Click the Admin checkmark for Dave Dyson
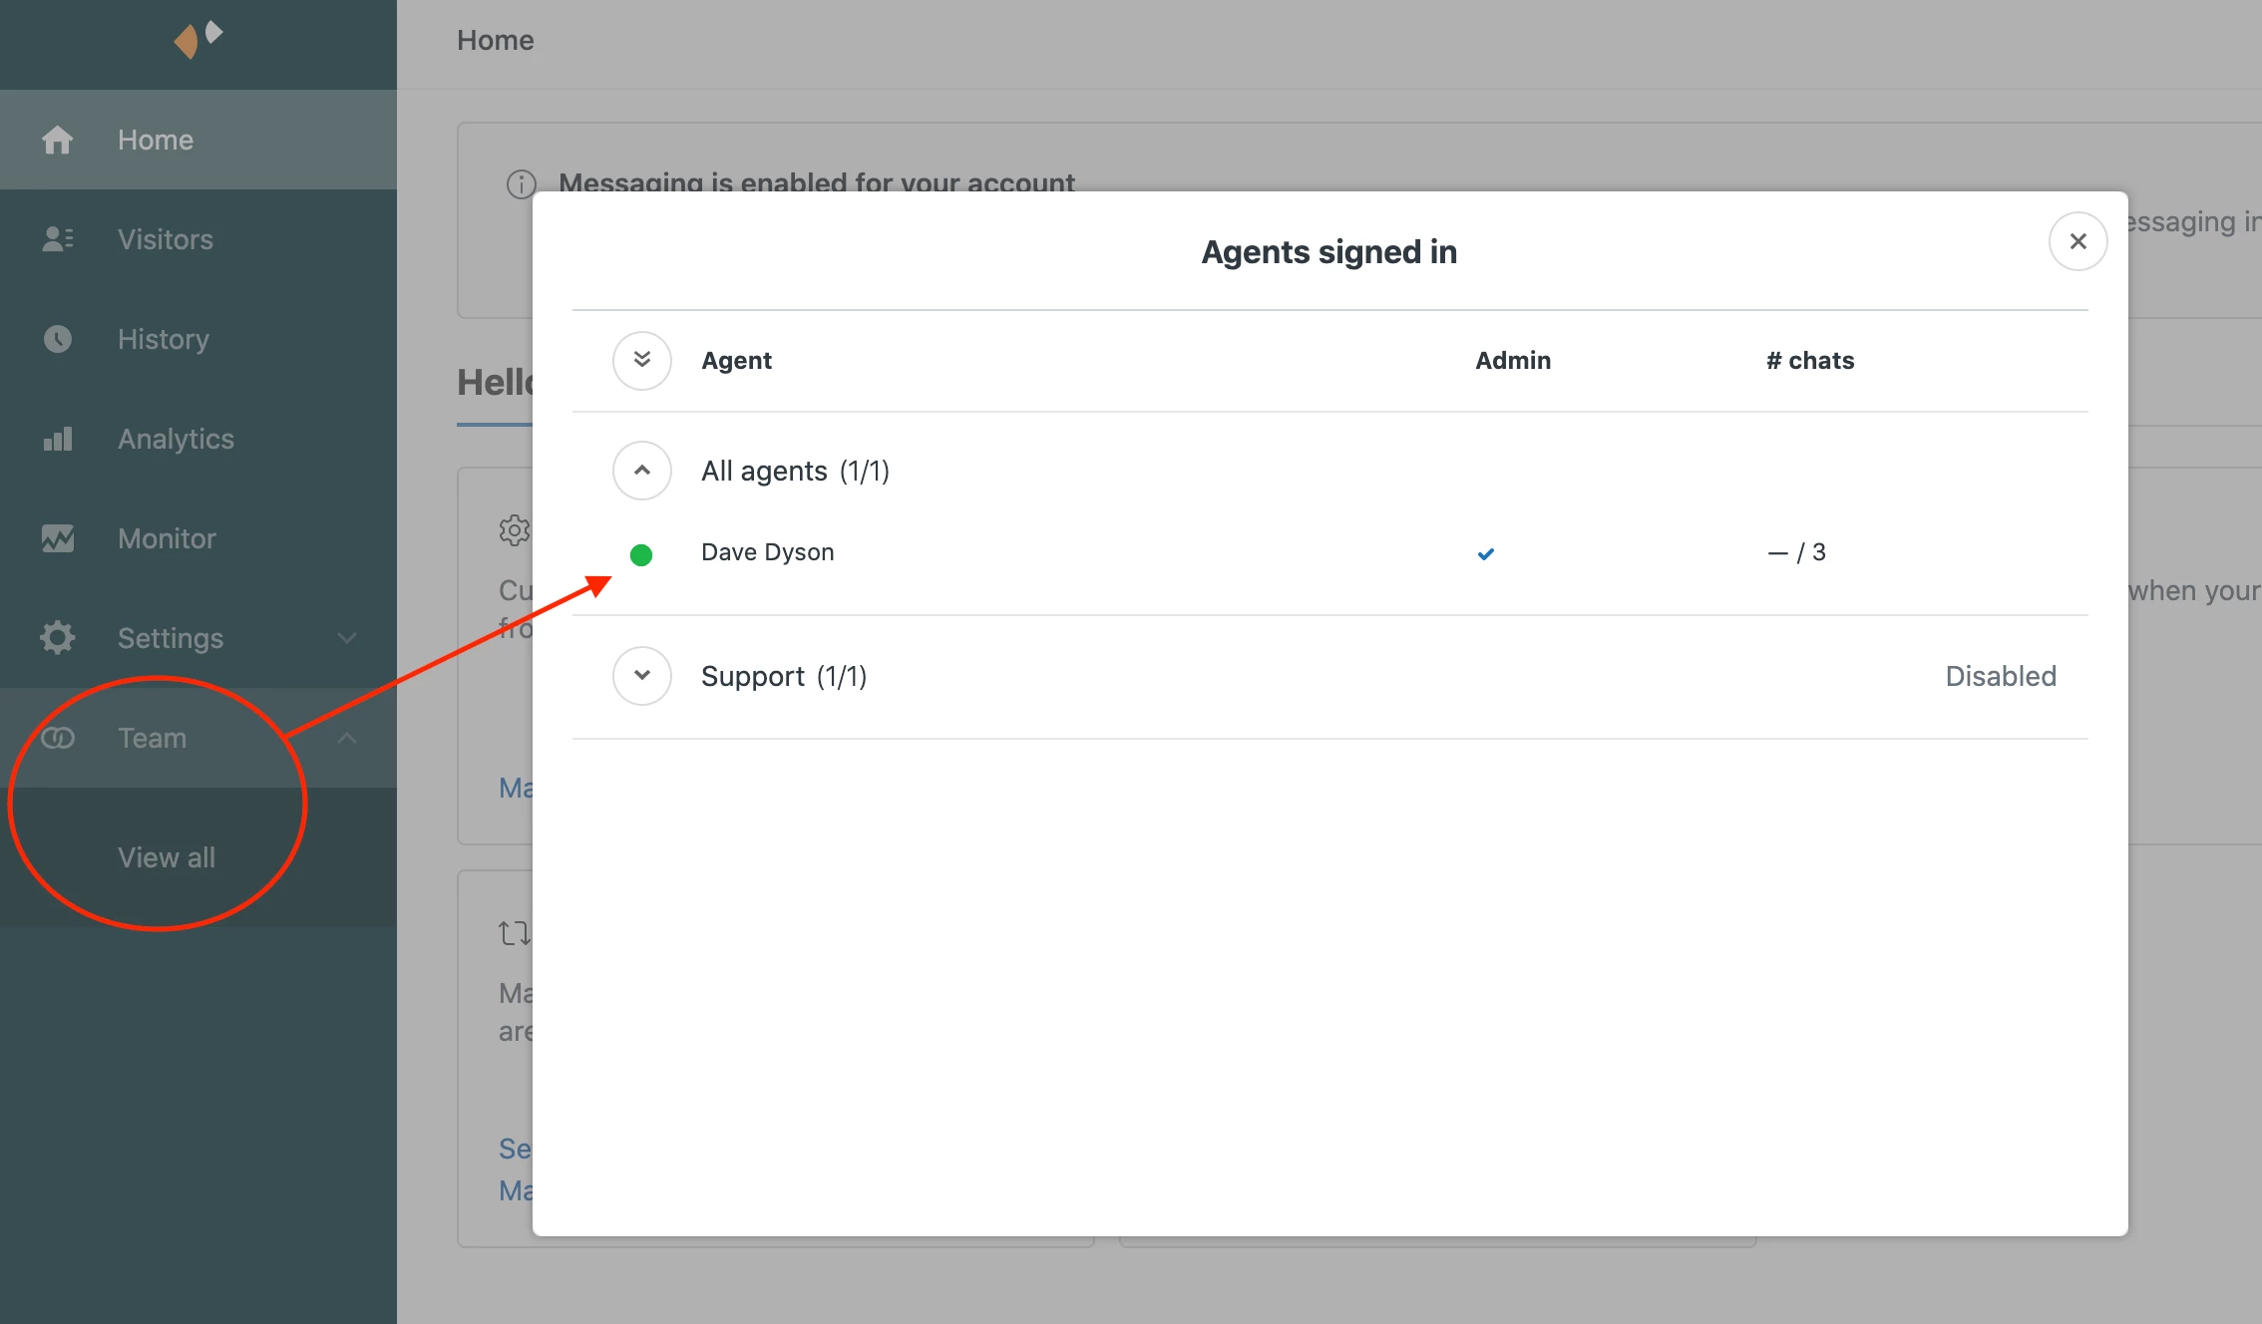Image resolution: width=2262 pixels, height=1324 pixels. [1485, 553]
